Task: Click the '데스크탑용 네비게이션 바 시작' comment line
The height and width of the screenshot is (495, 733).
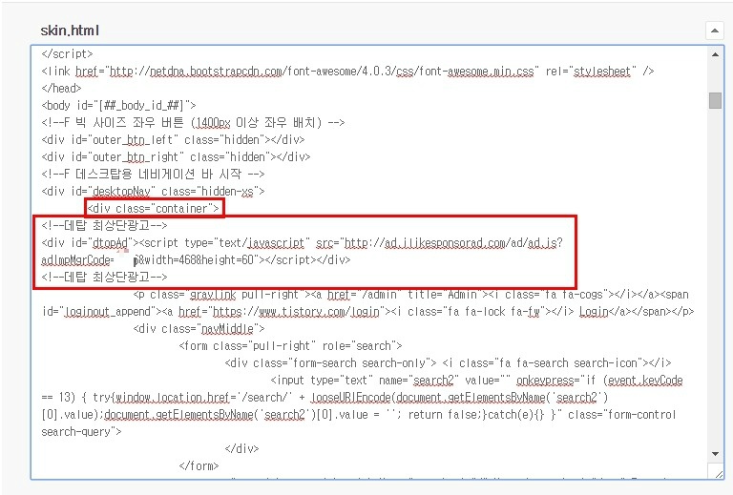Action: (153, 175)
